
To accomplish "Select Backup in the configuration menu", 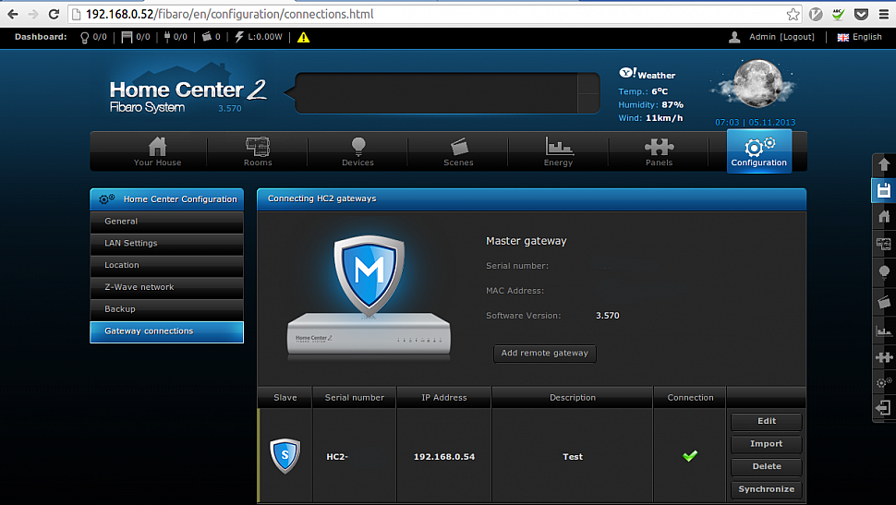I will pos(167,309).
